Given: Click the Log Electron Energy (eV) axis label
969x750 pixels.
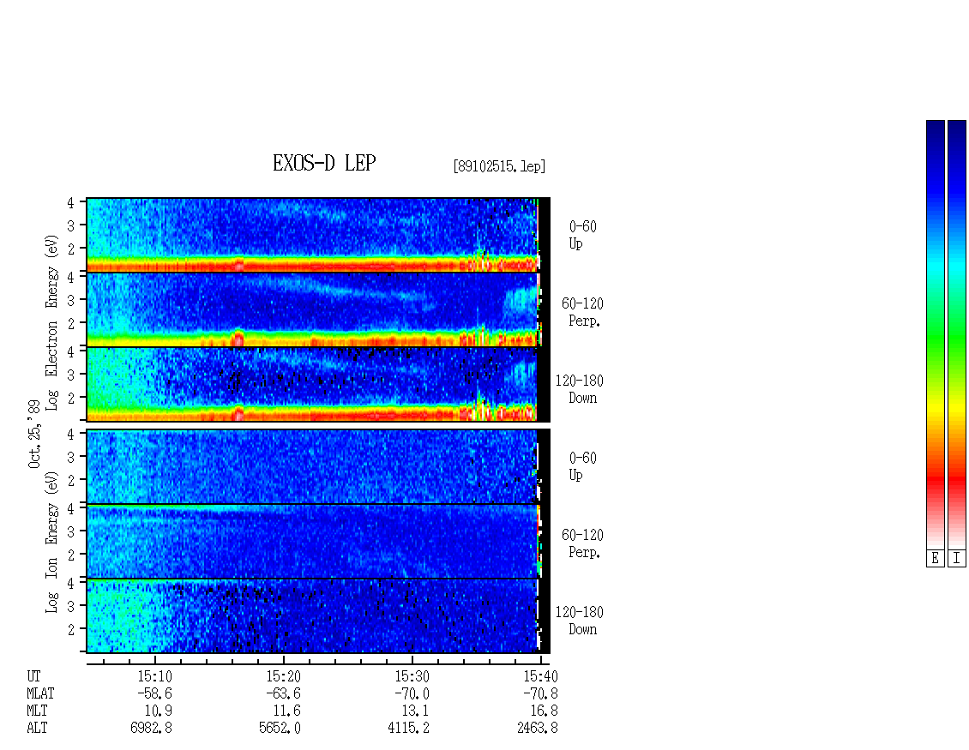Looking at the screenshot, I should (51, 322).
